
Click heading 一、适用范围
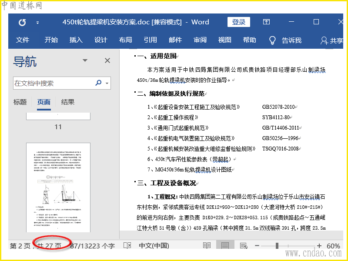tap(157, 56)
